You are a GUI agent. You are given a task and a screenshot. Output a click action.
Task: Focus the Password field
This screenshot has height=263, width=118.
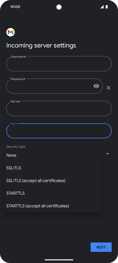(55, 86)
